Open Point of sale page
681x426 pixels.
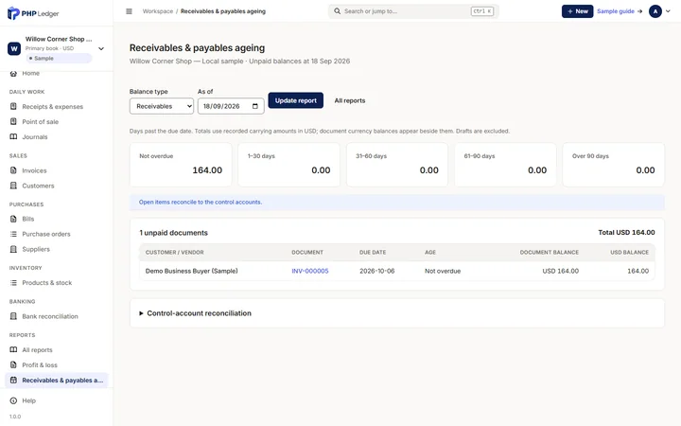pos(40,122)
